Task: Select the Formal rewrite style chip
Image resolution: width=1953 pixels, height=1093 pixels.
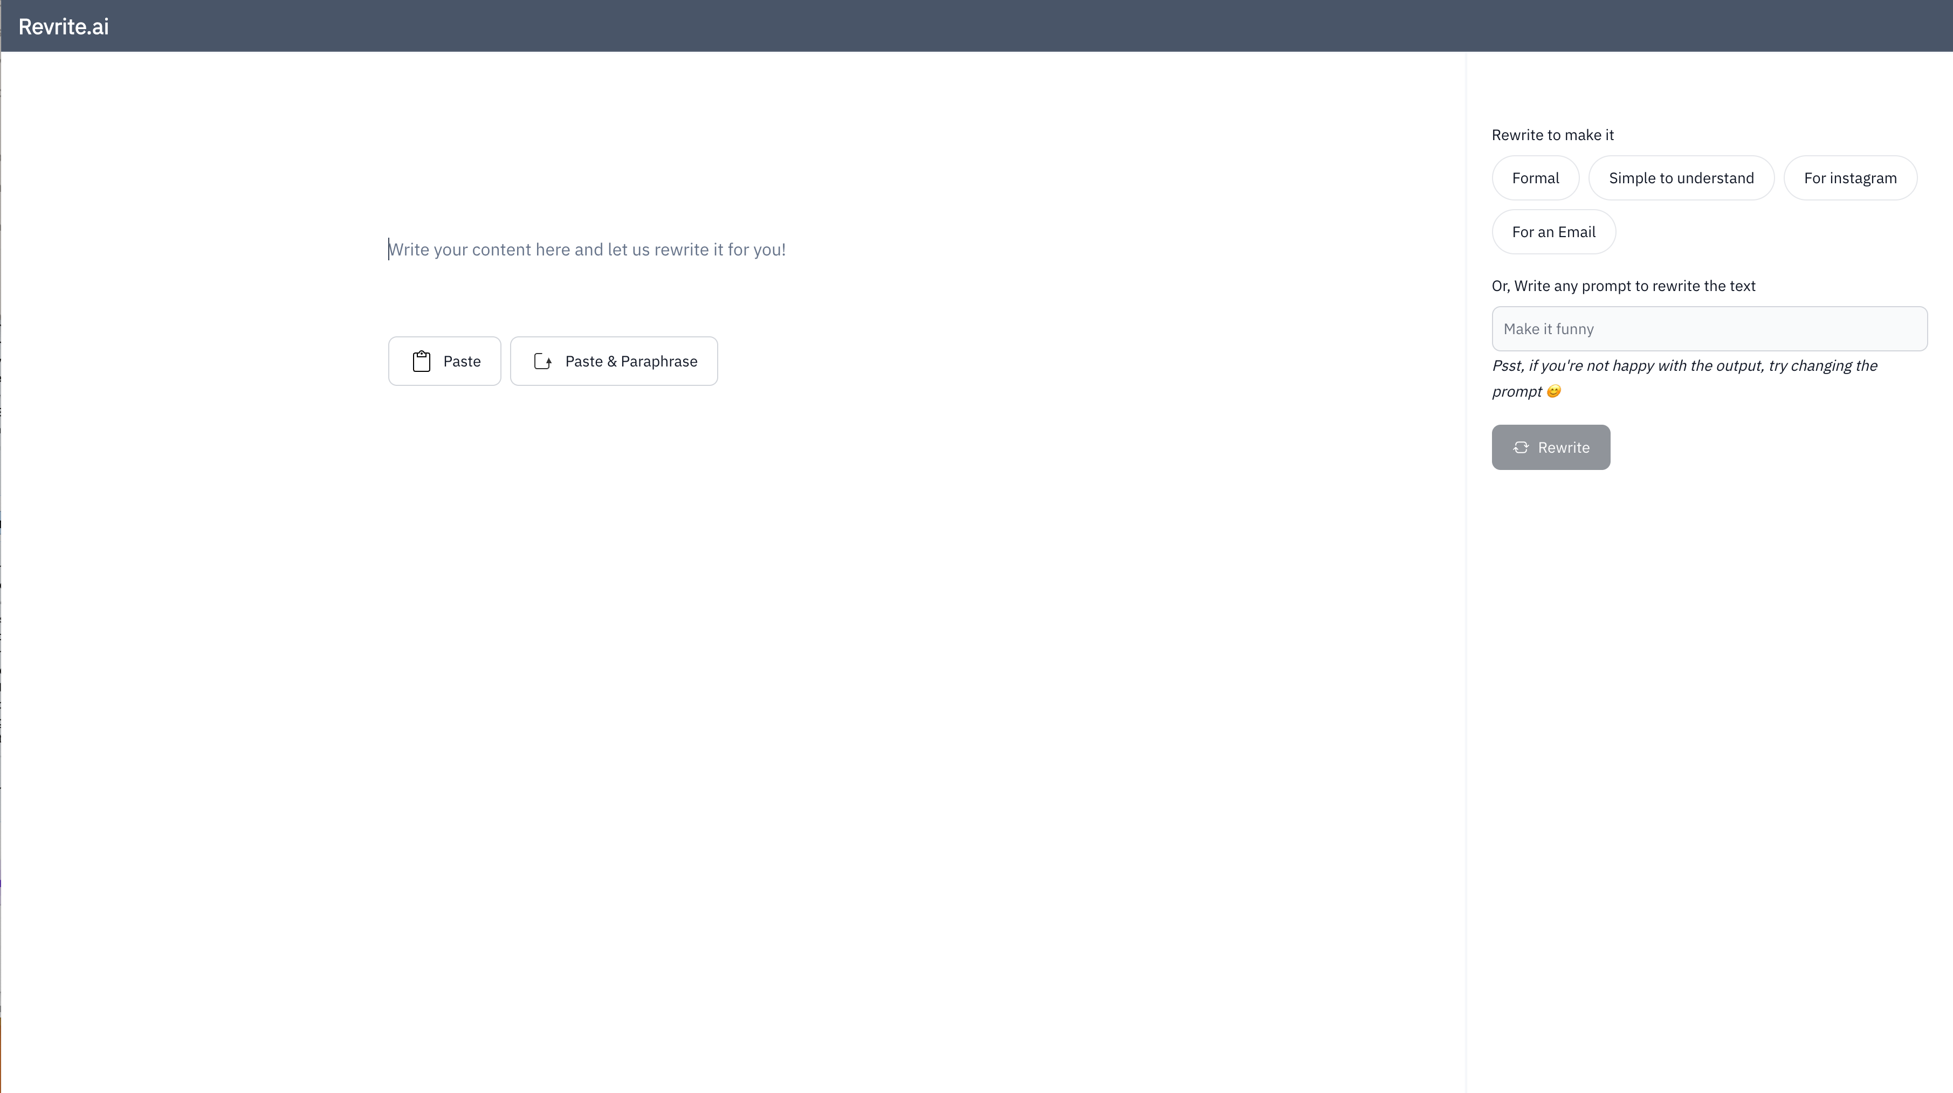Action: point(1535,178)
